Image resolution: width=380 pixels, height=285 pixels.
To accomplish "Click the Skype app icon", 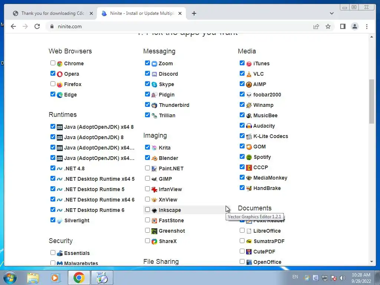I will tap(154, 85).
